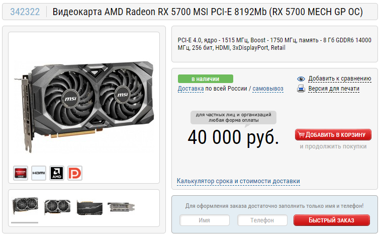381x236 pixels.
Task: Focus the Телефон input field
Action: [x=262, y=220]
